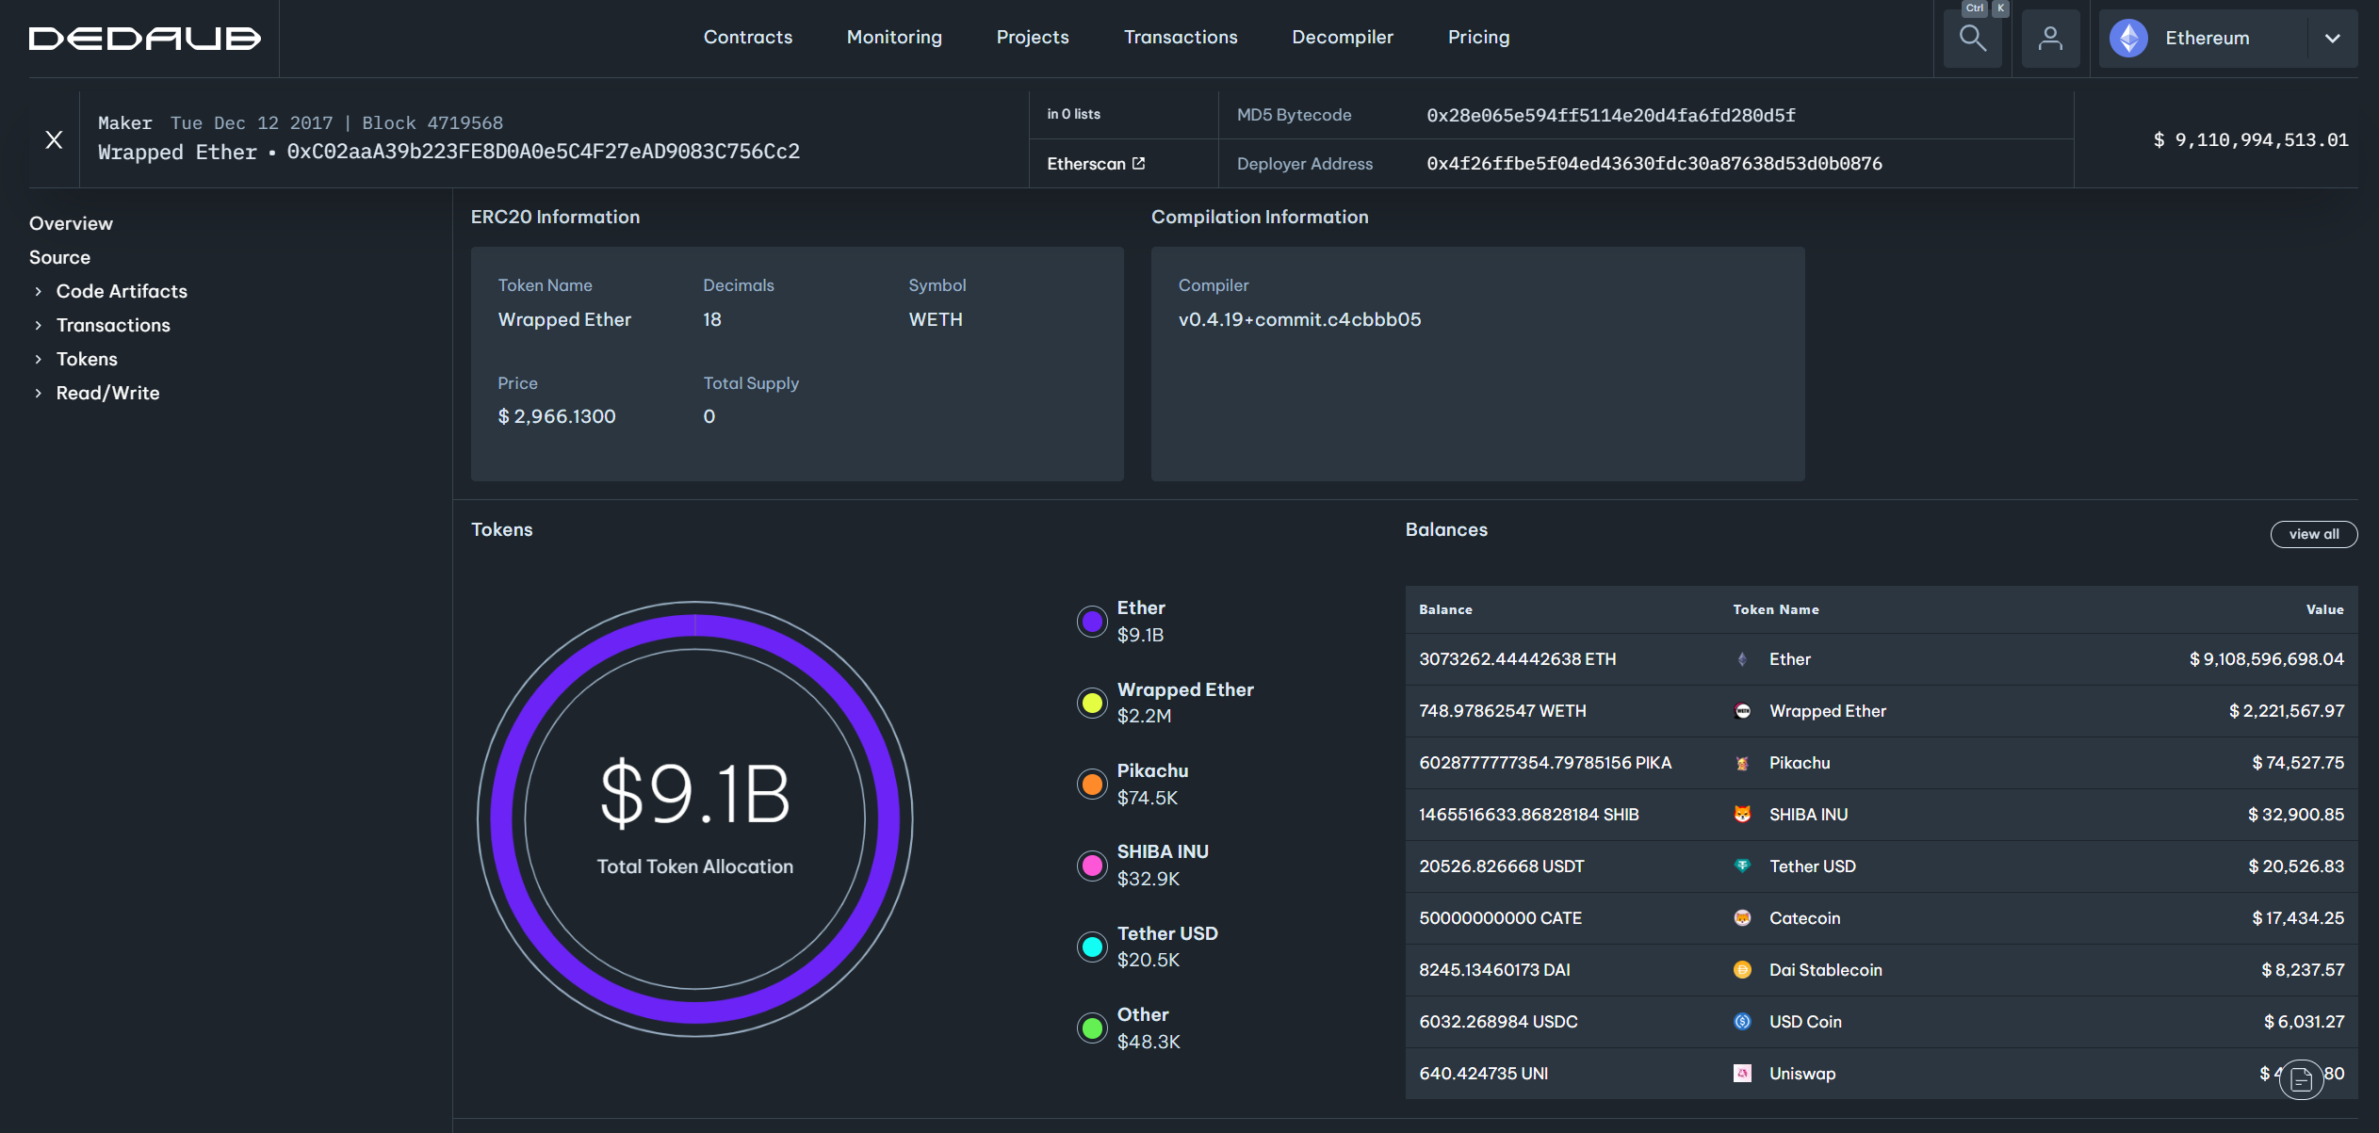This screenshot has height=1133, width=2379.
Task: Click the user account icon
Action: (x=2050, y=39)
